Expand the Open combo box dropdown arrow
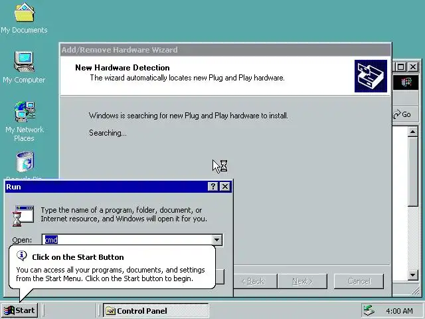 coord(217,240)
